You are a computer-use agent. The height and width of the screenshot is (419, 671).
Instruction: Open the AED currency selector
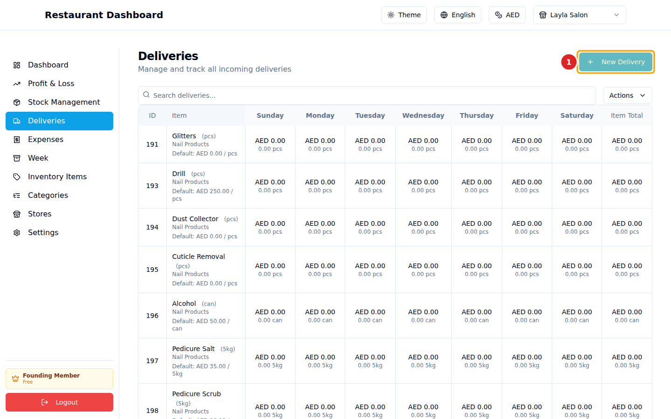click(x=507, y=15)
